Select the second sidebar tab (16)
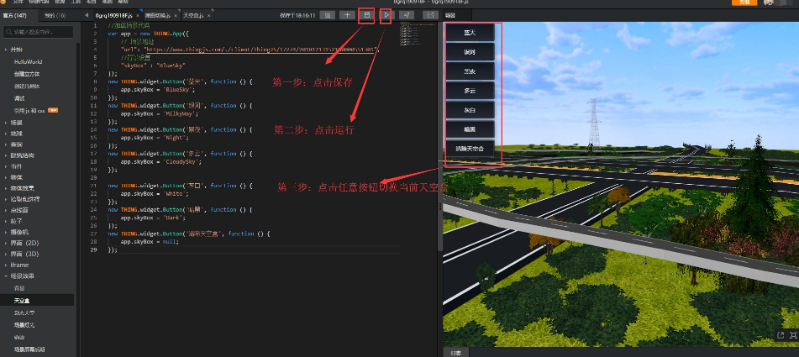 (55, 16)
